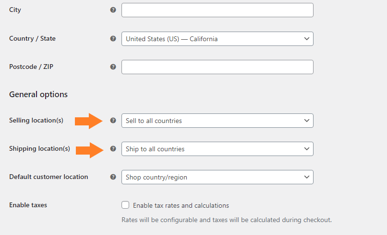Click the Postcode / ZIP help tooltip icon
This screenshot has height=235, width=387.
pyautogui.click(x=113, y=67)
